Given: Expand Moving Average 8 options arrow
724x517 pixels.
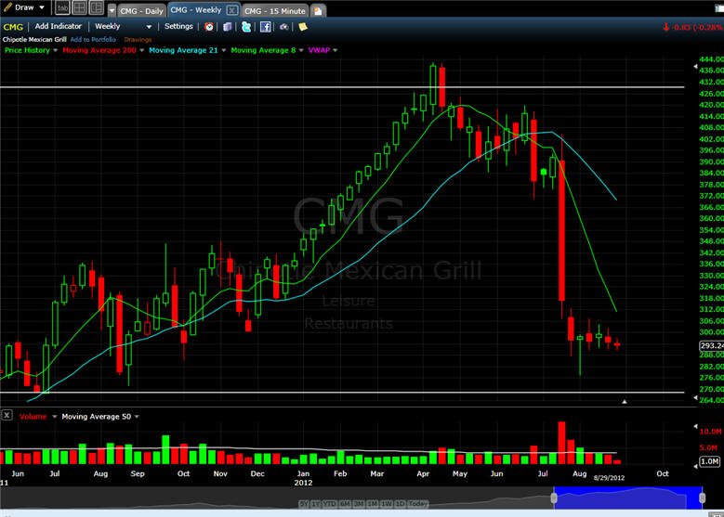Looking at the screenshot, I should tap(301, 50).
